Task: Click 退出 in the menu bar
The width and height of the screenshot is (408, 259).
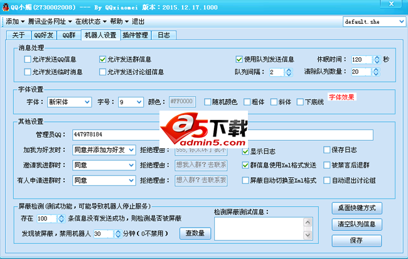Action: click(x=138, y=21)
